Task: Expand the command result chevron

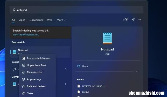Action: click(66, 84)
